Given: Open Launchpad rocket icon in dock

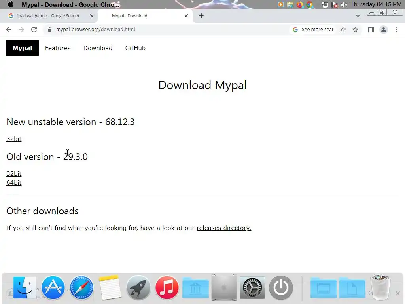Looking at the screenshot, I should 138,287.
